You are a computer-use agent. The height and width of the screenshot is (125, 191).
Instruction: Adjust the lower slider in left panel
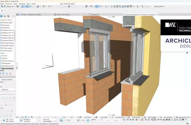(12, 111)
